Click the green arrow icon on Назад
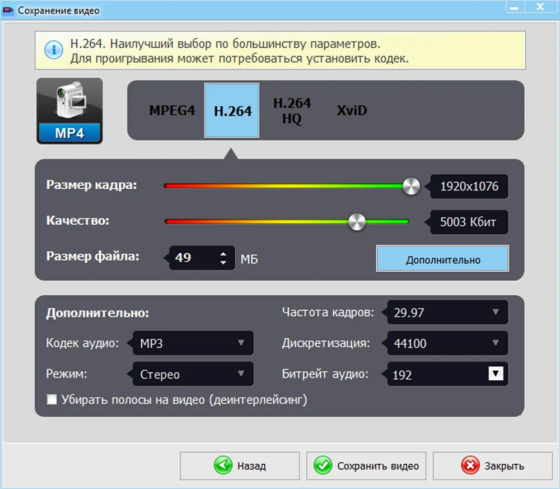The image size is (560, 489). click(223, 465)
